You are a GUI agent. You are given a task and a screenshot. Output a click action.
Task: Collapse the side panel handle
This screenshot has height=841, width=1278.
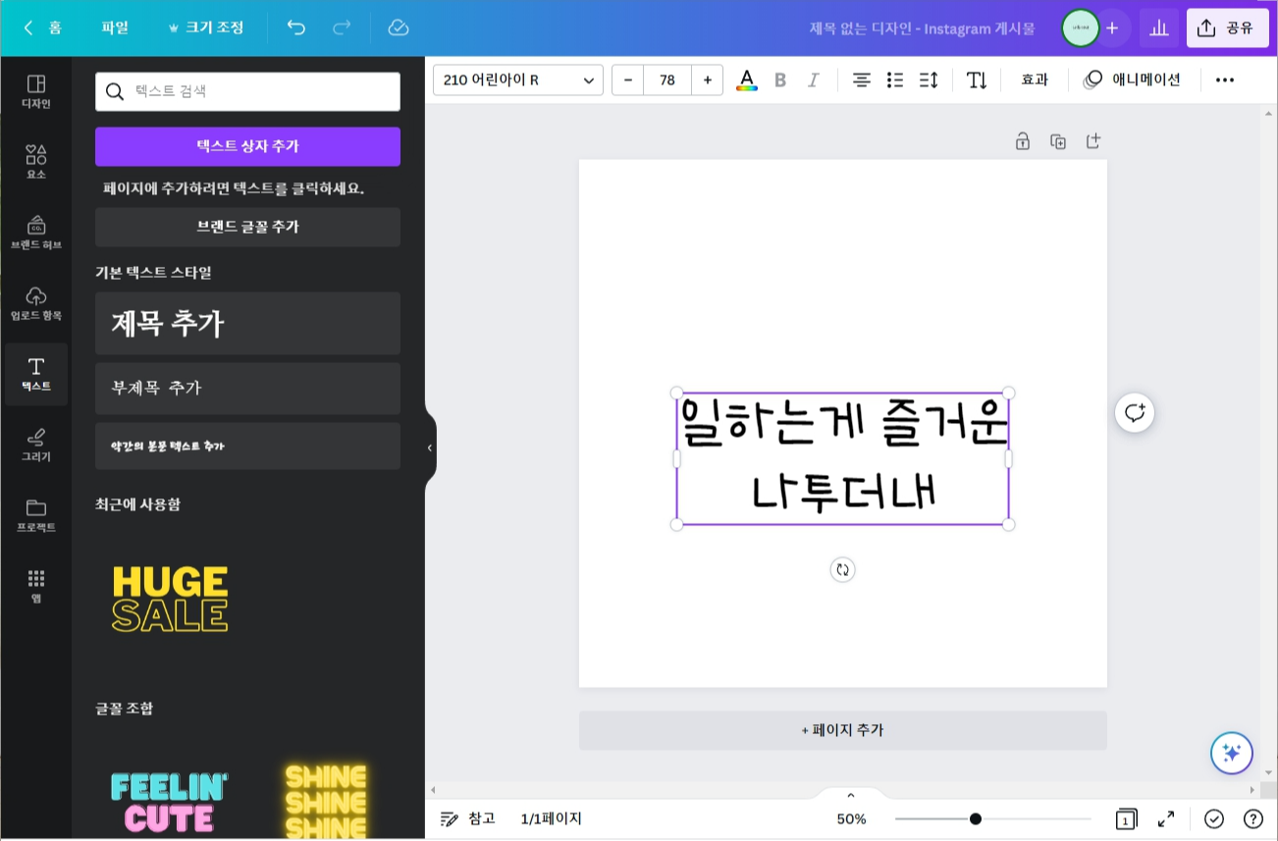pos(430,447)
